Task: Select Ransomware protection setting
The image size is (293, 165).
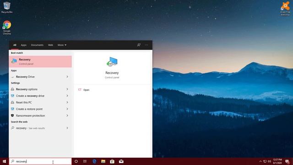Action: point(40,115)
